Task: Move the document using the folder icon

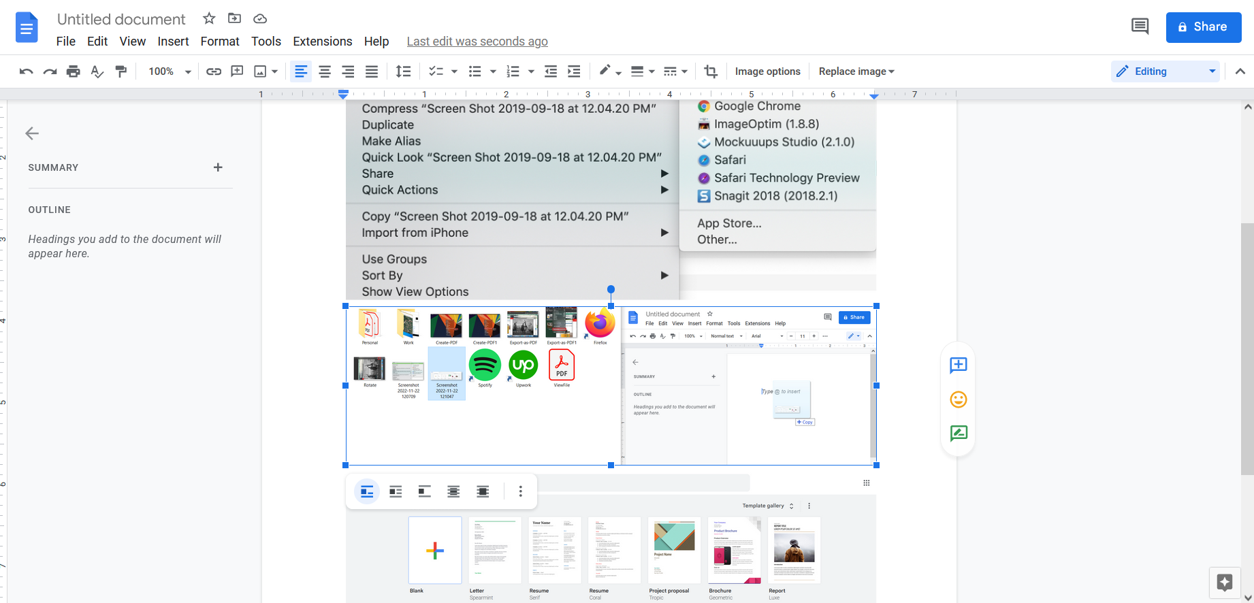Action: (x=234, y=18)
